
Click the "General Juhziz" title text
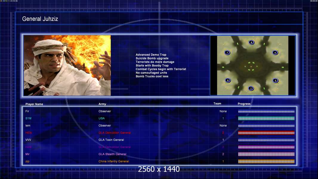point(40,19)
